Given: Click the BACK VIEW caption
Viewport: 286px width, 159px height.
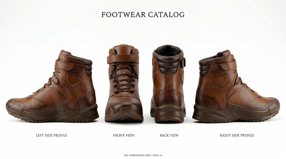Looking at the screenshot, I should 169,135.
